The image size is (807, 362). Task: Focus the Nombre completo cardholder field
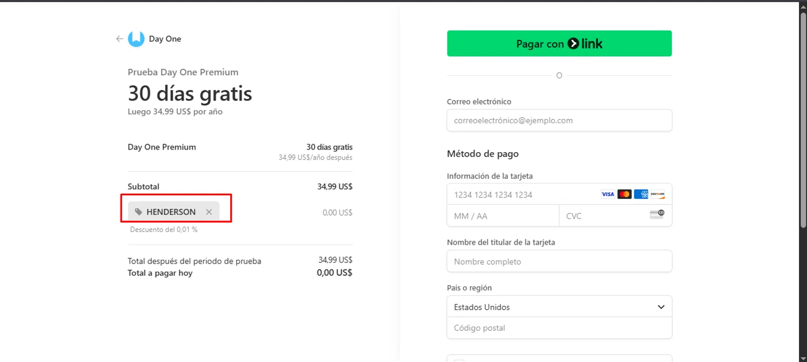click(x=559, y=261)
